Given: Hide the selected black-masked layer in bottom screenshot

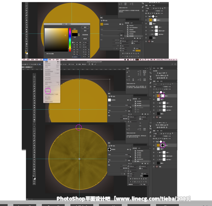Looking at the screenshot, I should click(154, 145).
